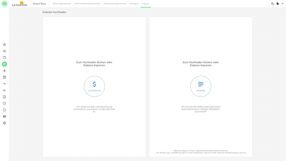Image resolution: width=286 pixels, height=161 pixels.
Task: Select the Vorlagen tab
Action: (x=134, y=4)
